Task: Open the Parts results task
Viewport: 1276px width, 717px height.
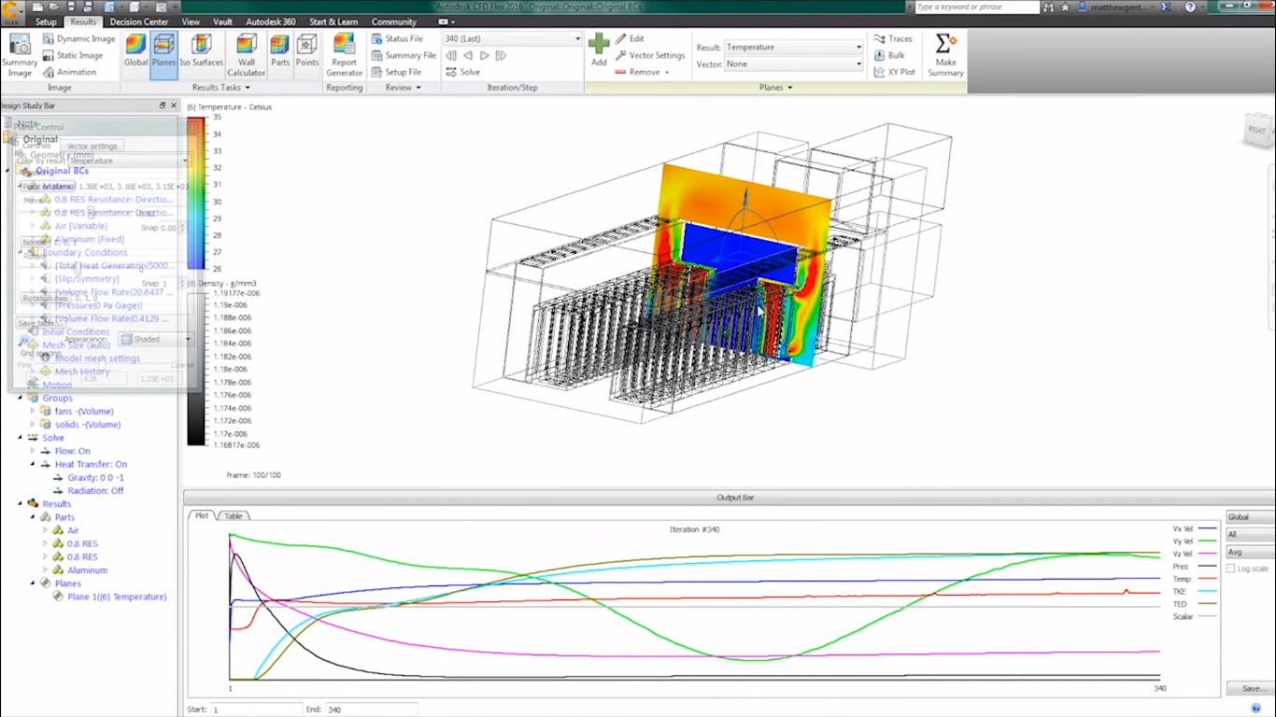Action: tap(280, 52)
